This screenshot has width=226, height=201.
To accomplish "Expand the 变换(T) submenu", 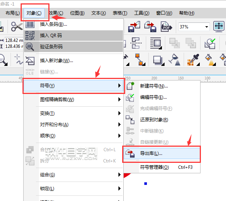I will 73,113.
